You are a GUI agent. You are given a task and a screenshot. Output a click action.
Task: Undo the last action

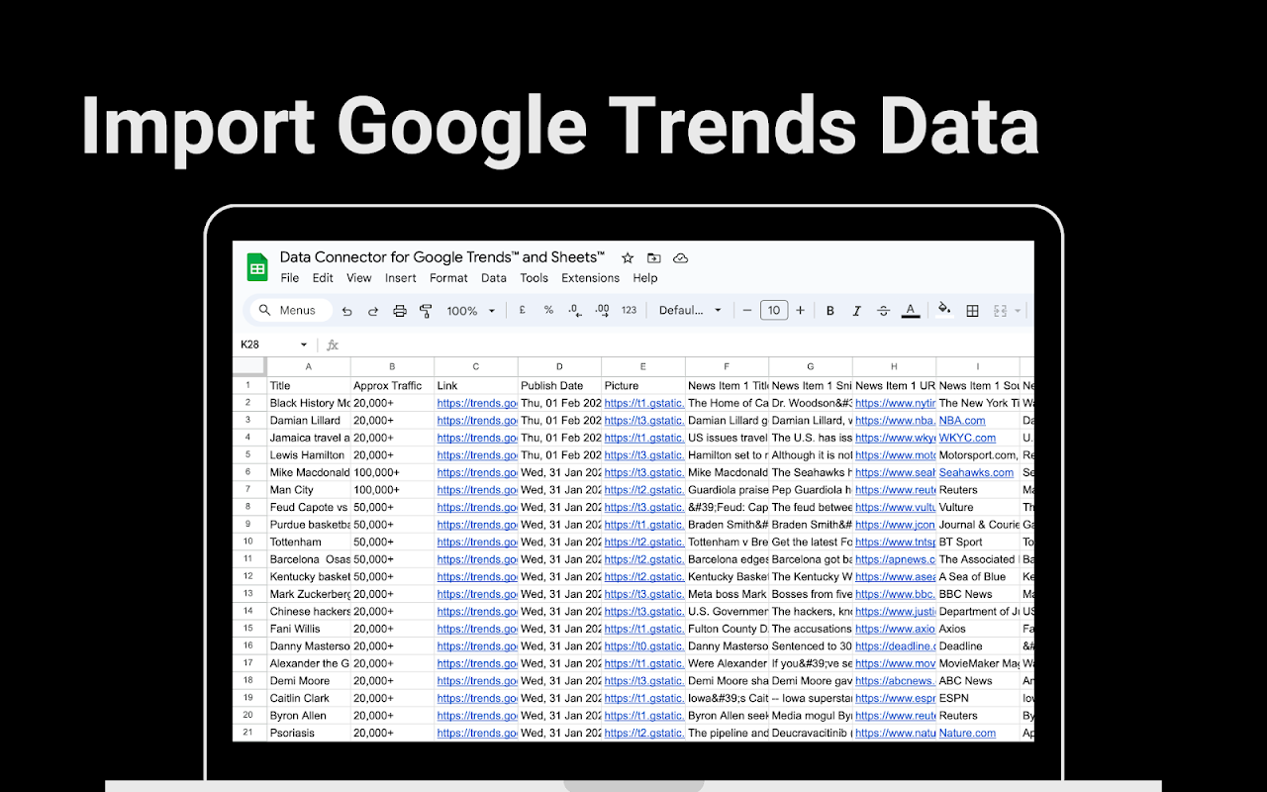pos(346,311)
